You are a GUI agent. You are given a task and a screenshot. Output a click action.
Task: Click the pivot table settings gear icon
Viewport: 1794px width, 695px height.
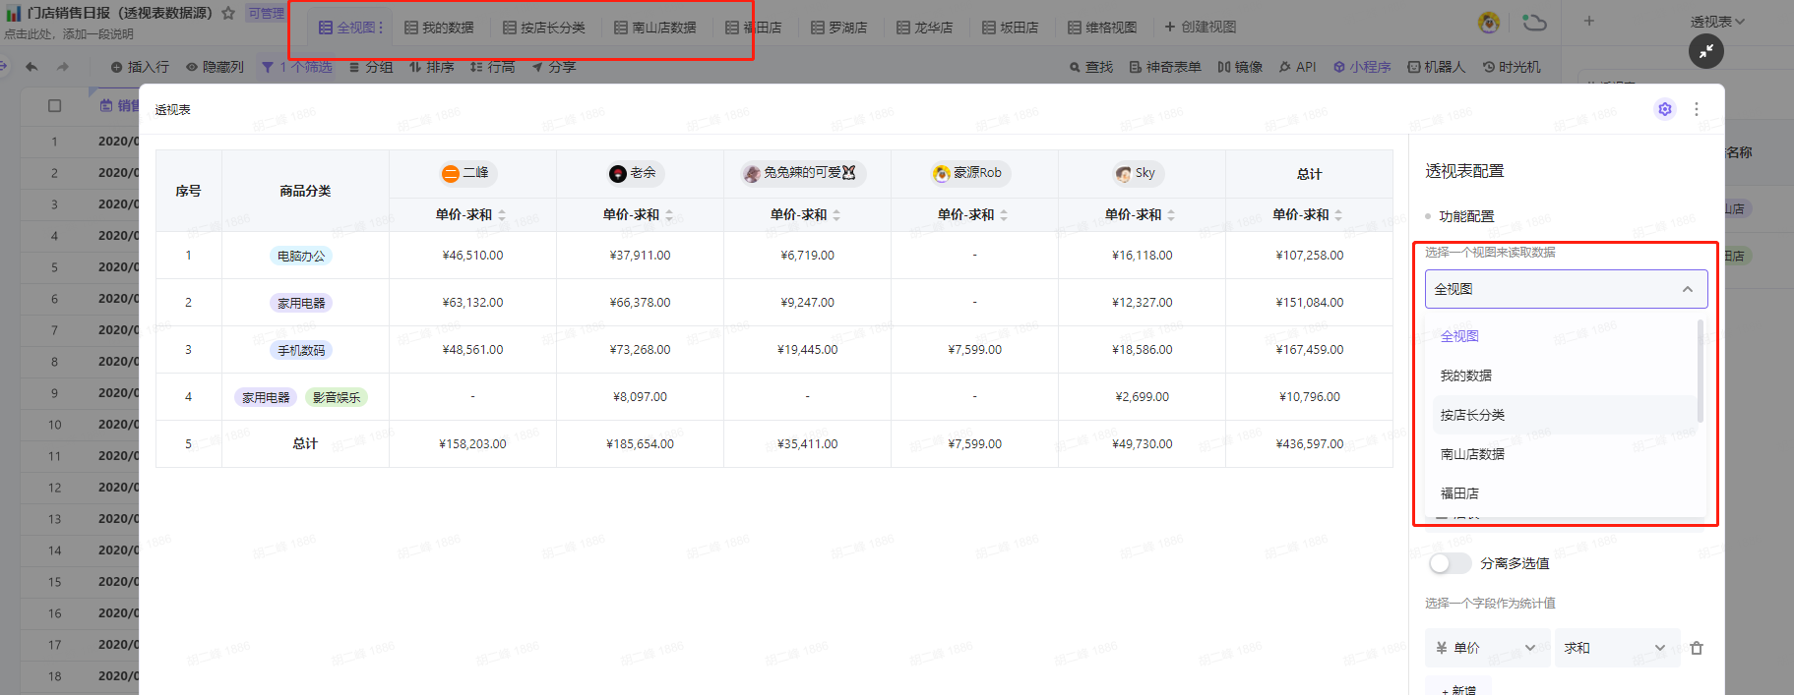1664,109
